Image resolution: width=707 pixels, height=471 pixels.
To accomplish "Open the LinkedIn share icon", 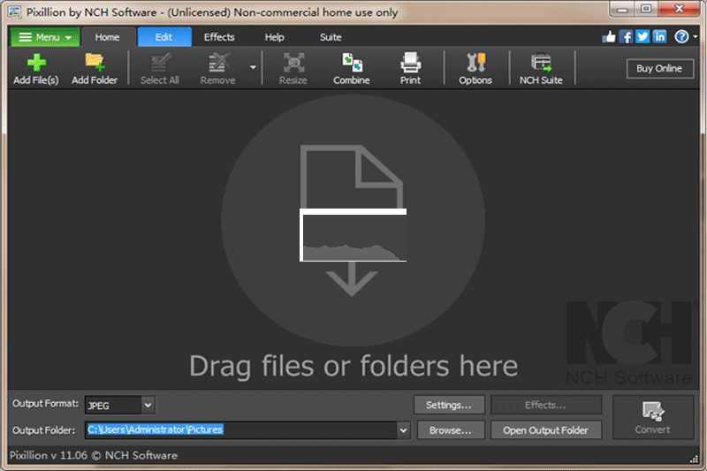I will pos(659,37).
